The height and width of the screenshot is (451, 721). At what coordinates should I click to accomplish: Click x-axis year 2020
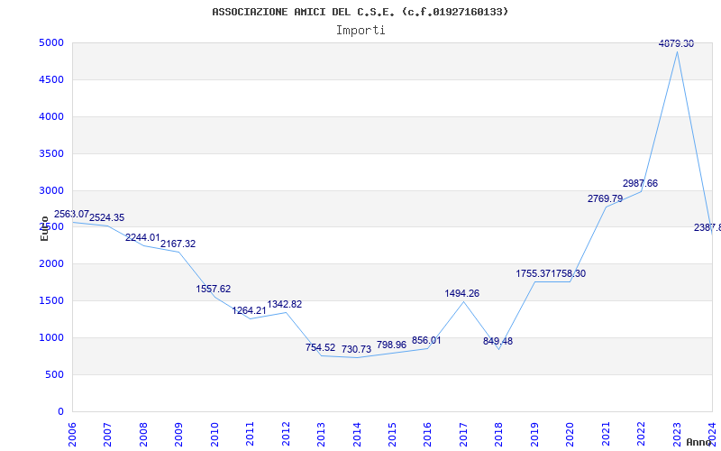tap(570, 435)
